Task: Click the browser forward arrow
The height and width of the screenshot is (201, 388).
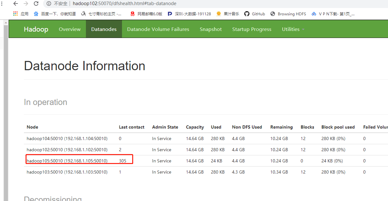Action: coord(26,4)
